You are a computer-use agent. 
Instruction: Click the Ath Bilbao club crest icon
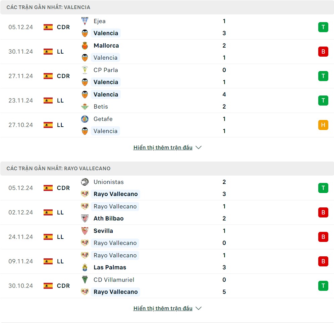[85, 218]
